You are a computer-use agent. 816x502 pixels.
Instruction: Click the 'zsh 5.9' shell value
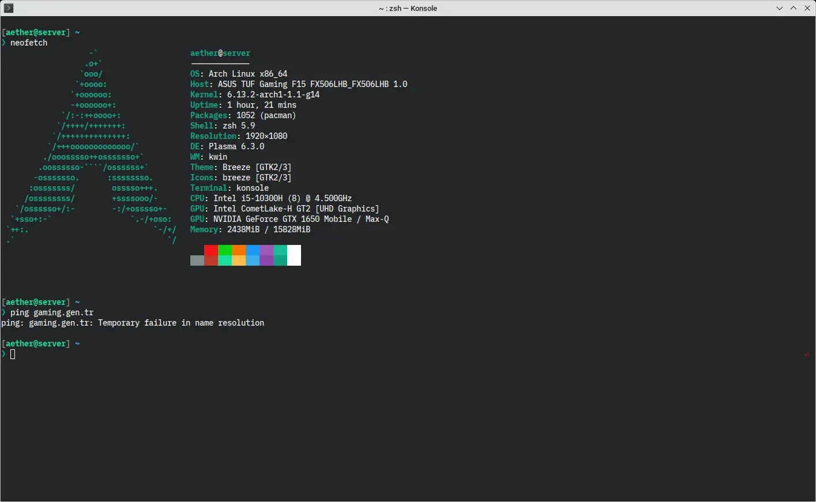pos(239,126)
